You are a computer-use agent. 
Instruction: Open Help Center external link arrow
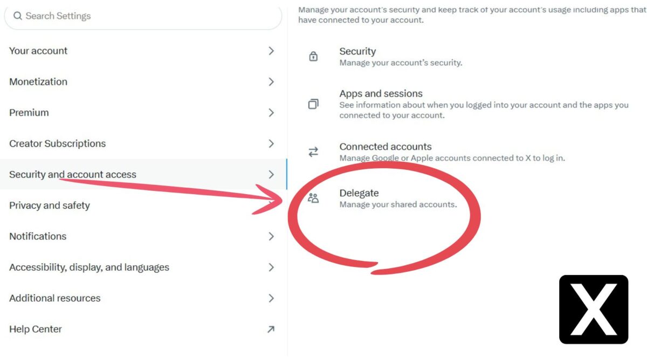click(271, 329)
